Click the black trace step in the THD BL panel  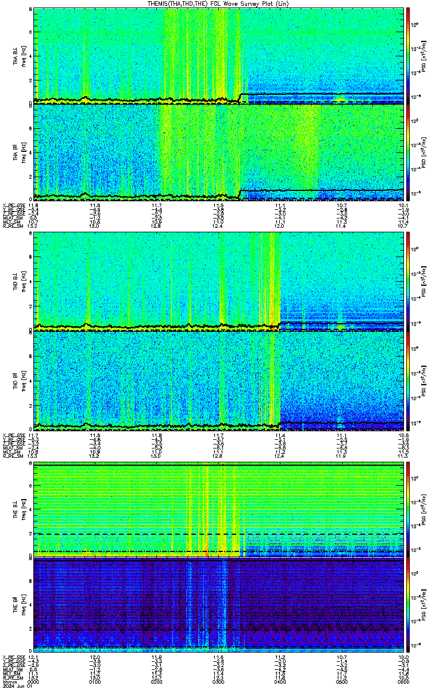(x=280, y=324)
